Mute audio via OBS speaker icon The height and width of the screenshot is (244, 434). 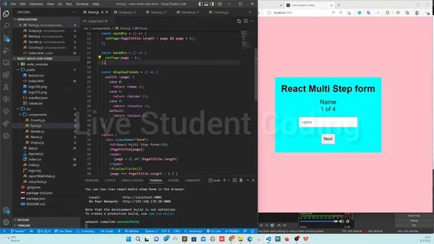click(x=342, y=222)
